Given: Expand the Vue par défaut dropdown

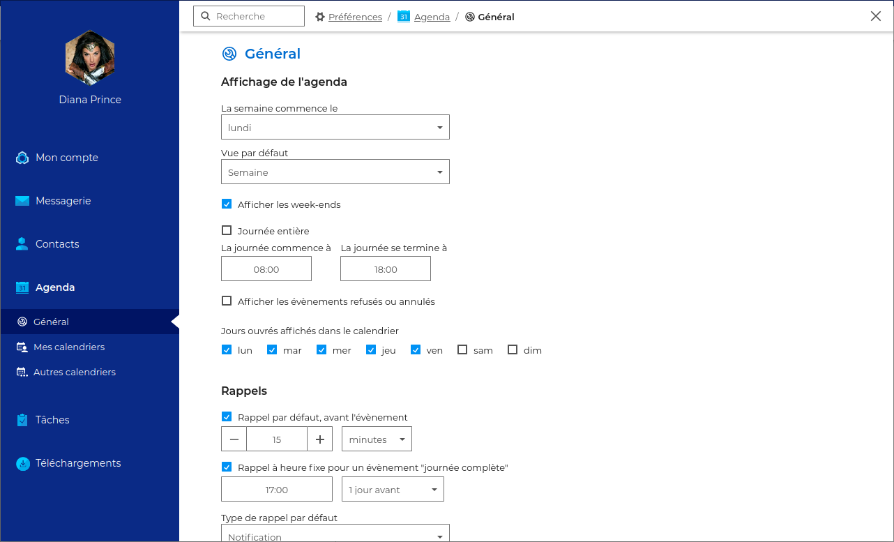Looking at the screenshot, I should click(335, 172).
